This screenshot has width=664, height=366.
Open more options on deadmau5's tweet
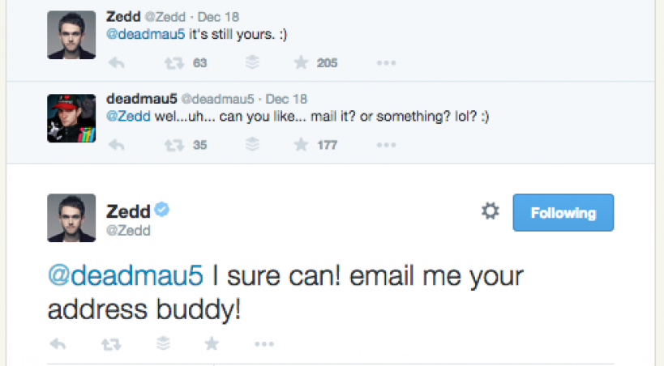click(386, 146)
